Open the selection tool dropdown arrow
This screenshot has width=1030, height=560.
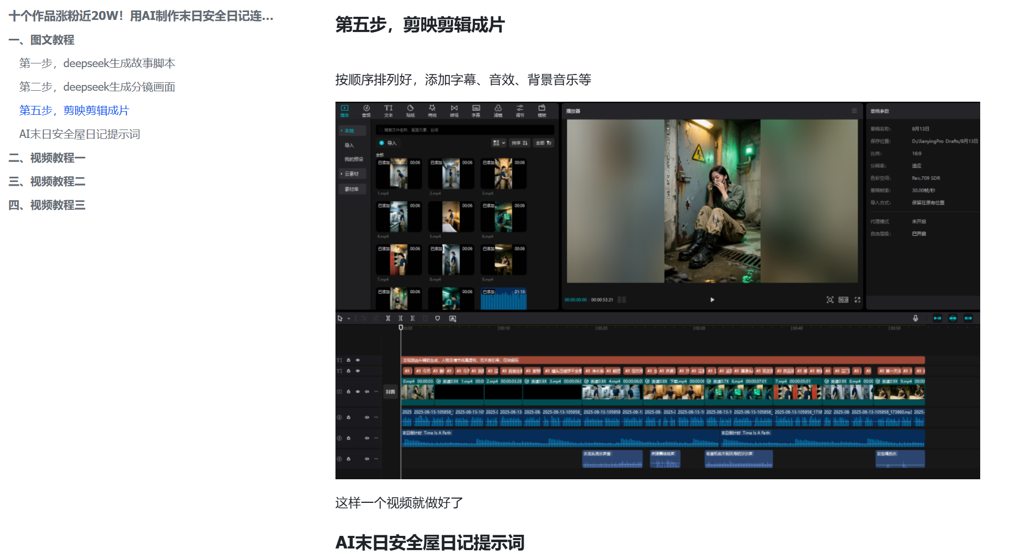[348, 319]
